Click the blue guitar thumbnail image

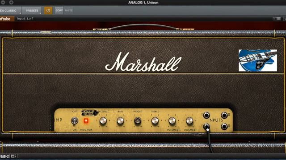click(x=258, y=60)
